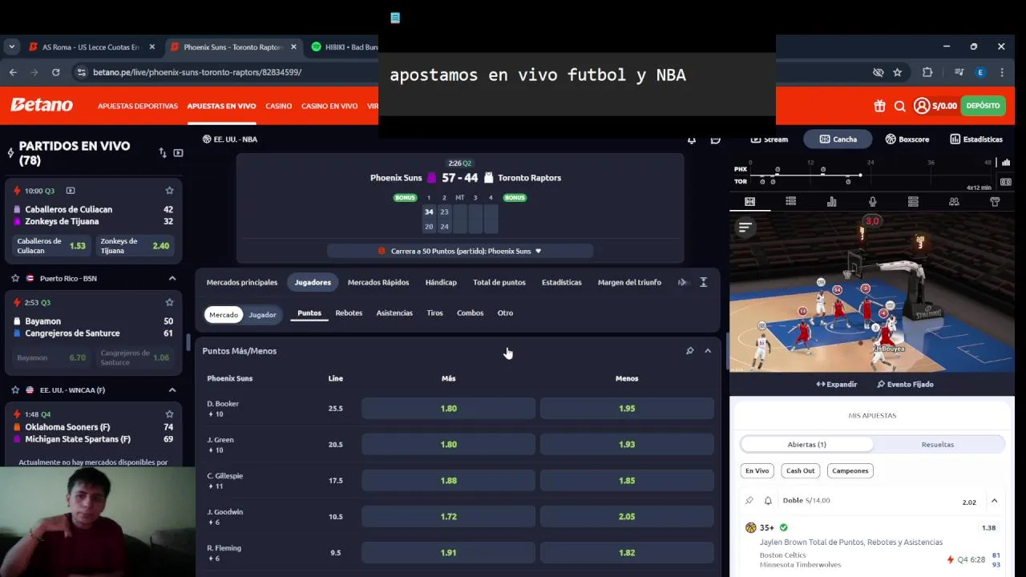This screenshot has width=1026, height=577.
Task: Open Chrome extensions puzzle icon
Action: tap(927, 72)
